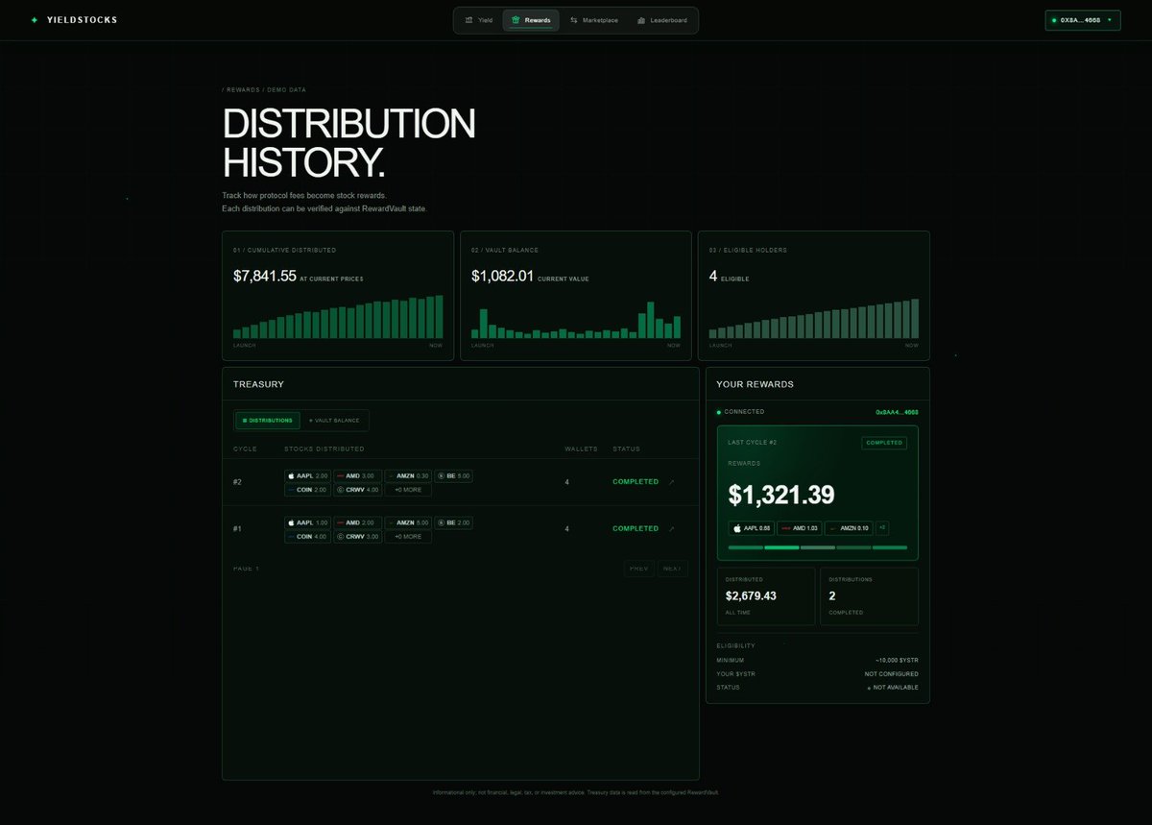The image size is (1152, 825).
Task: Click AAPL 1.00 chip in cycle #1
Action: pos(307,522)
